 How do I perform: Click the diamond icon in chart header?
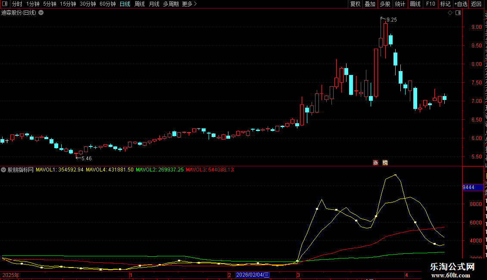(450, 13)
